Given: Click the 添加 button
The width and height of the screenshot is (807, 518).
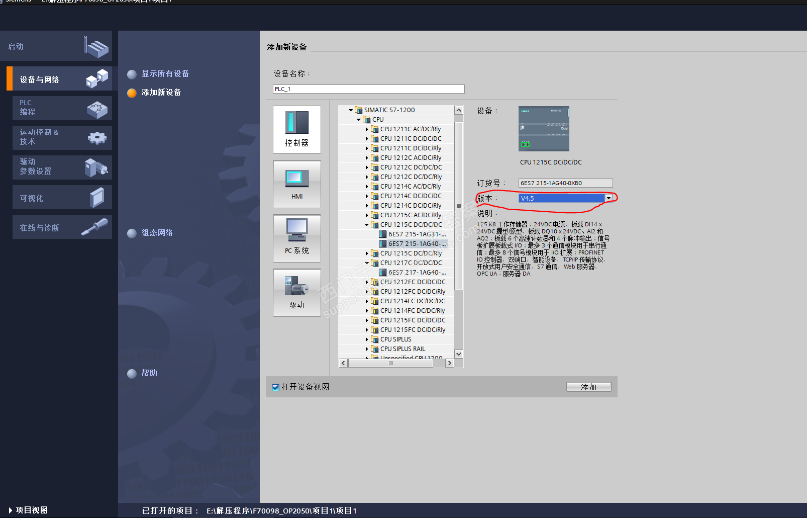Looking at the screenshot, I should [x=588, y=387].
